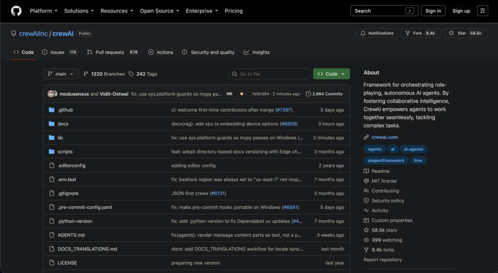Select the llms topic tag

[x=418, y=160]
